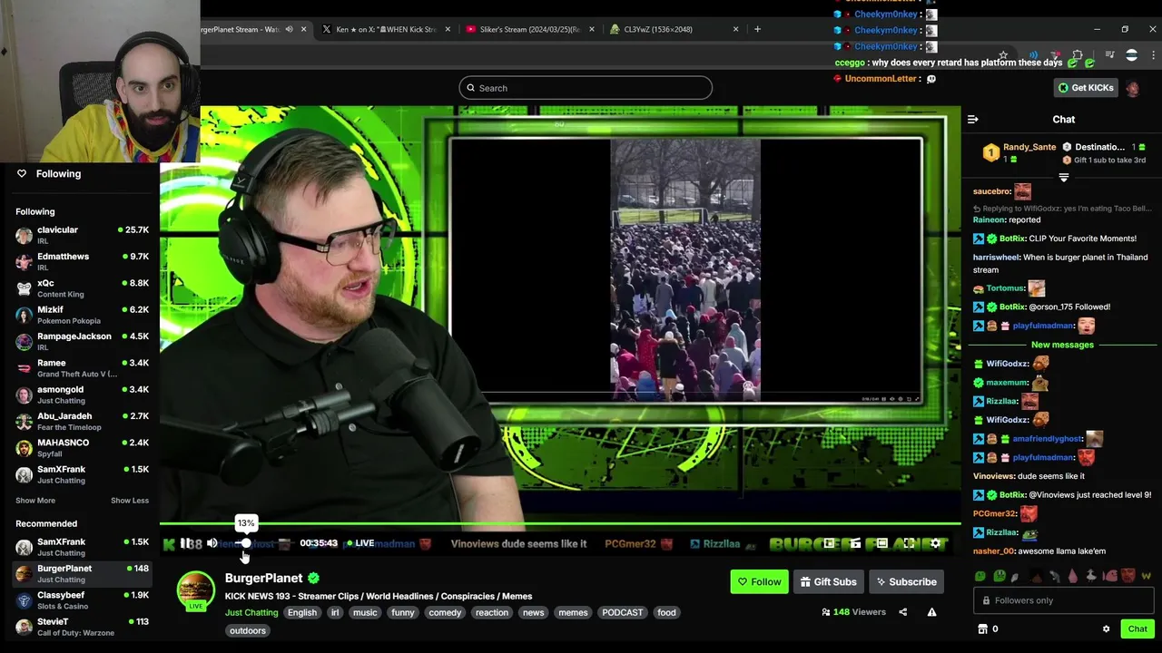Expand gift leaderboard chevron under Randy_Sante
The width and height of the screenshot is (1162, 653).
(1063, 178)
